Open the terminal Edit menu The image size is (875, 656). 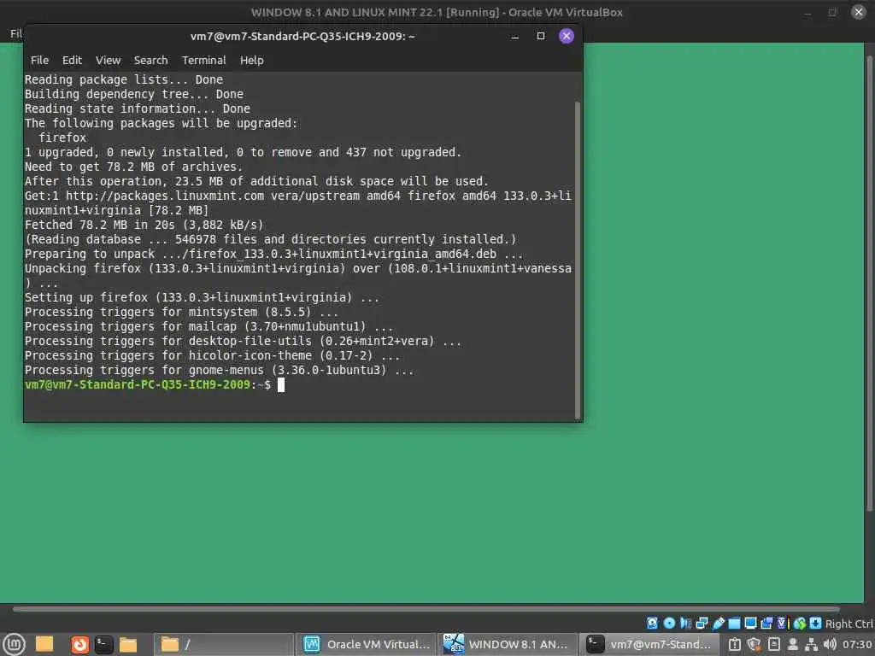point(72,61)
